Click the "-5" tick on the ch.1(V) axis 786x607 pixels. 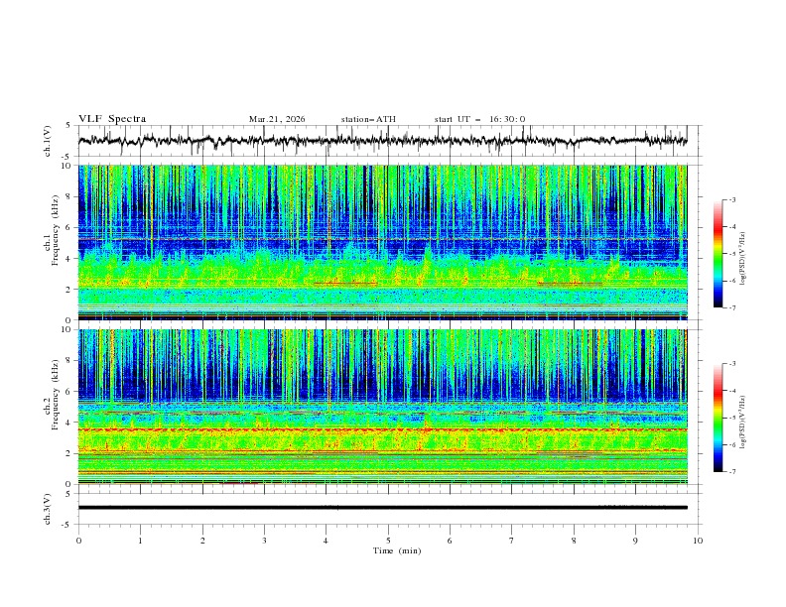click(x=66, y=157)
